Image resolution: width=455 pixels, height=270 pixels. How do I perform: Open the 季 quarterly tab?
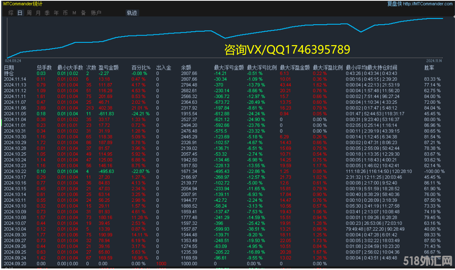47,13
